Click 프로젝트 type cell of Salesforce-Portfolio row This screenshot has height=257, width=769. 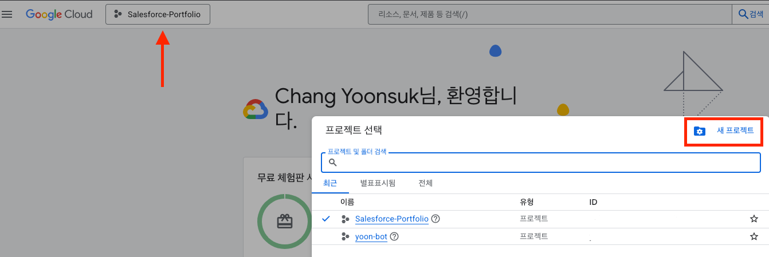[x=533, y=219]
